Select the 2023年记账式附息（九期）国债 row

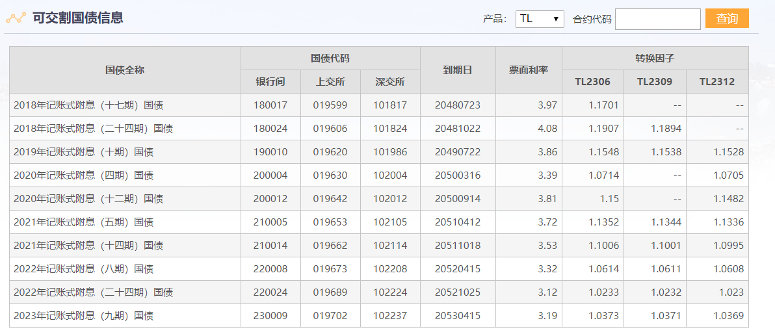(x=83, y=316)
